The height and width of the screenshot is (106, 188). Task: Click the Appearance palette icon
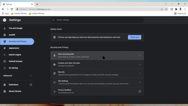pyautogui.click(x=5, y=48)
